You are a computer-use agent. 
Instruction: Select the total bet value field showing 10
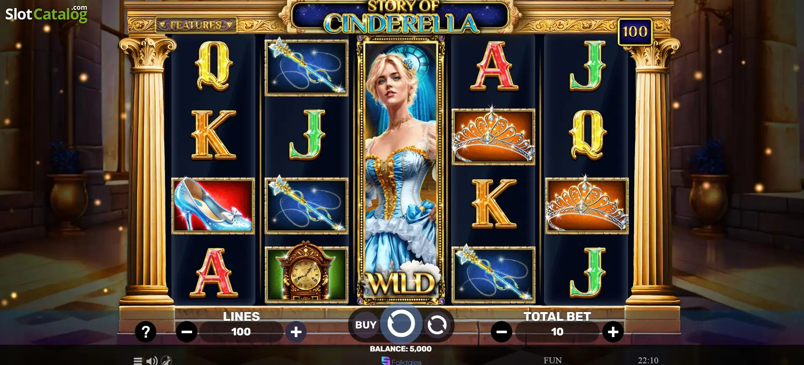[557, 332]
